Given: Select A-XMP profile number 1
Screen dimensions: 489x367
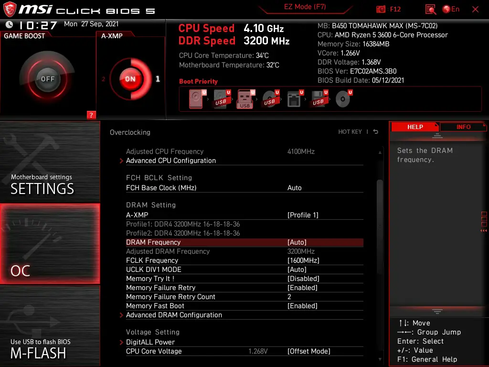Looking at the screenshot, I should pos(158,79).
